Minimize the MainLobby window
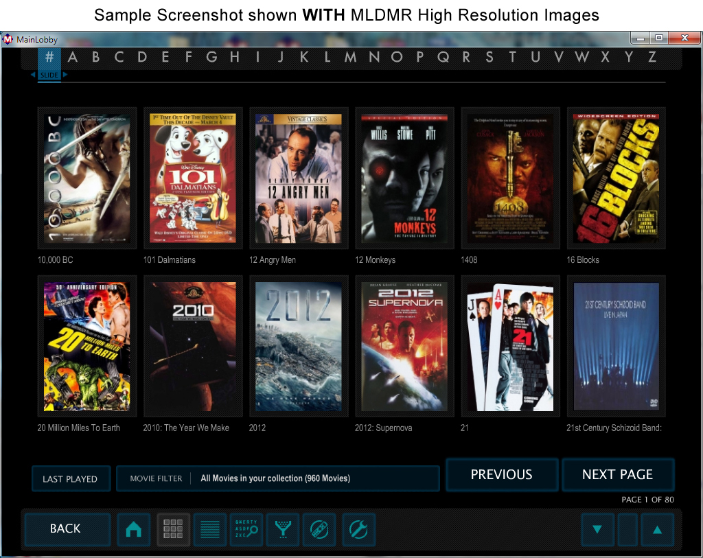This screenshot has width=703, height=558. point(641,38)
